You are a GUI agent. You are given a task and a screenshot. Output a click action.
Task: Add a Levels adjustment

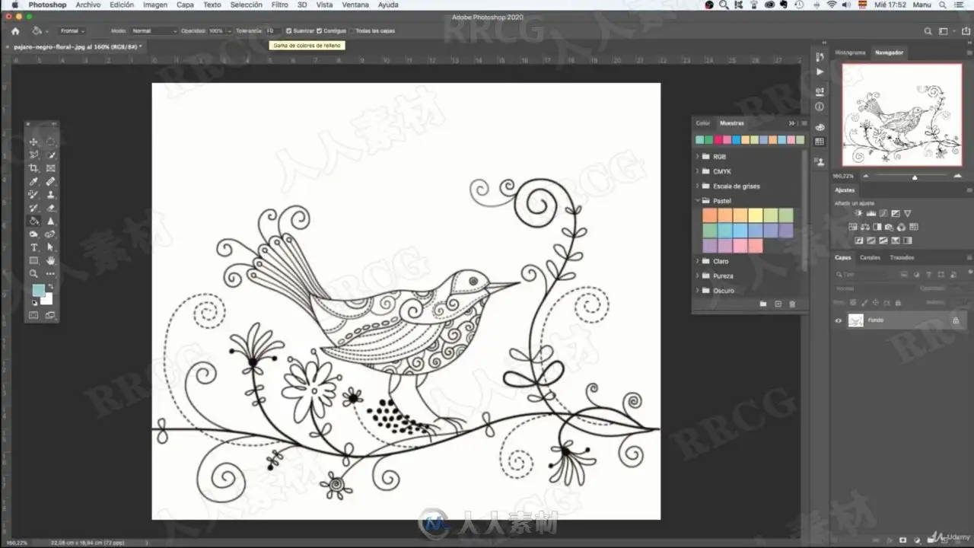pos(871,214)
